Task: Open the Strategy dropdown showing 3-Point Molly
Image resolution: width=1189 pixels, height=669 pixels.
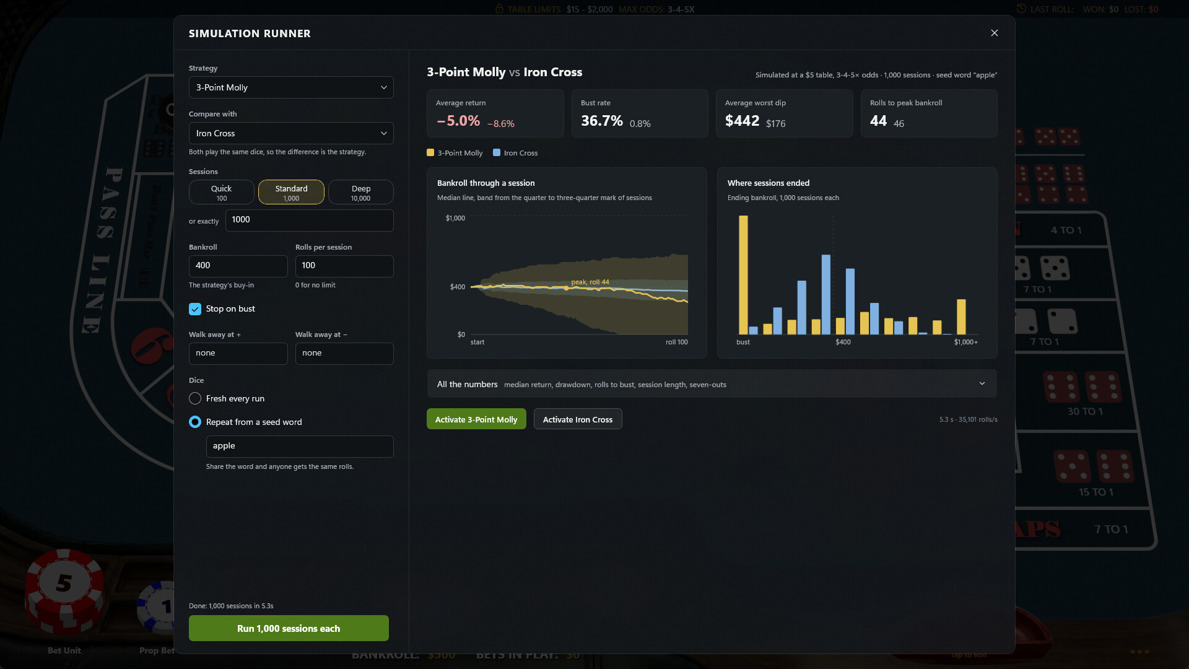Action: (x=291, y=87)
